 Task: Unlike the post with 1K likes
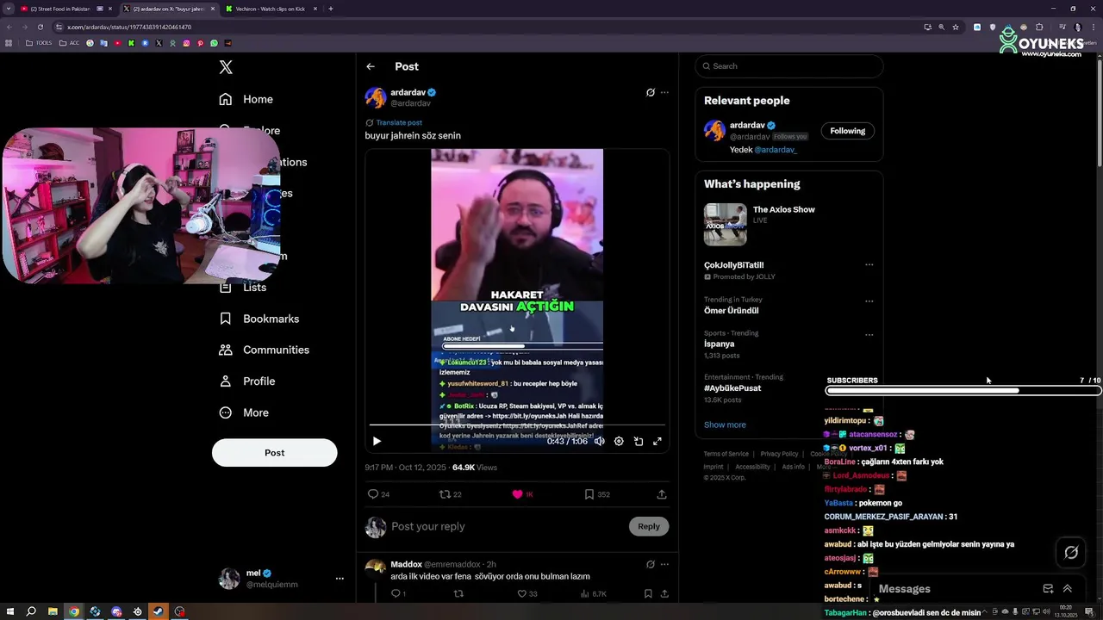(517, 494)
